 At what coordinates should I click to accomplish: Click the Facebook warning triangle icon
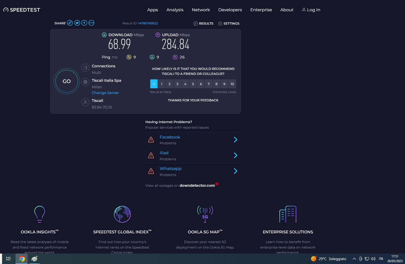(151, 140)
